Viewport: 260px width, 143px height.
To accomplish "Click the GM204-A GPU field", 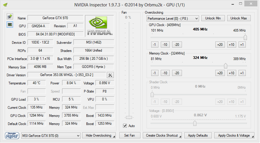I will pos(39,26).
